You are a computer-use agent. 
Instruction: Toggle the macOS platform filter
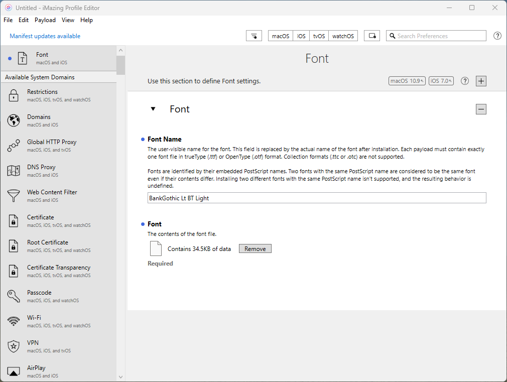pyautogui.click(x=280, y=36)
